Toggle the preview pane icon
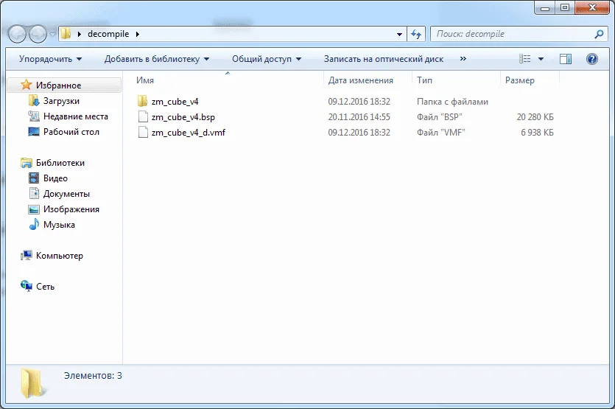The height and width of the screenshot is (409, 615). (566, 59)
